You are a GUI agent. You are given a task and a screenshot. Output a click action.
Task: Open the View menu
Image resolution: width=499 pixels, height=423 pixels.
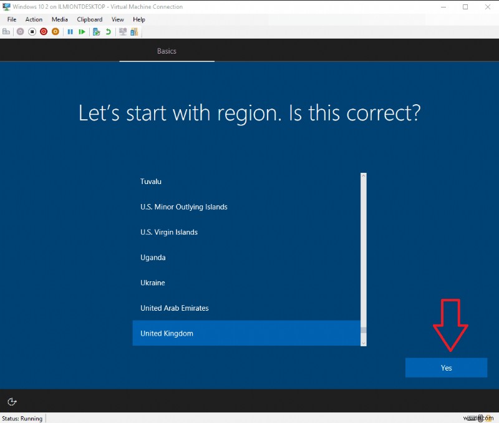[117, 19]
